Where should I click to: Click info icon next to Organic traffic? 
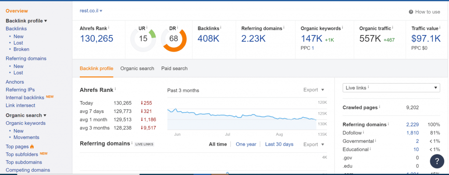392,28
